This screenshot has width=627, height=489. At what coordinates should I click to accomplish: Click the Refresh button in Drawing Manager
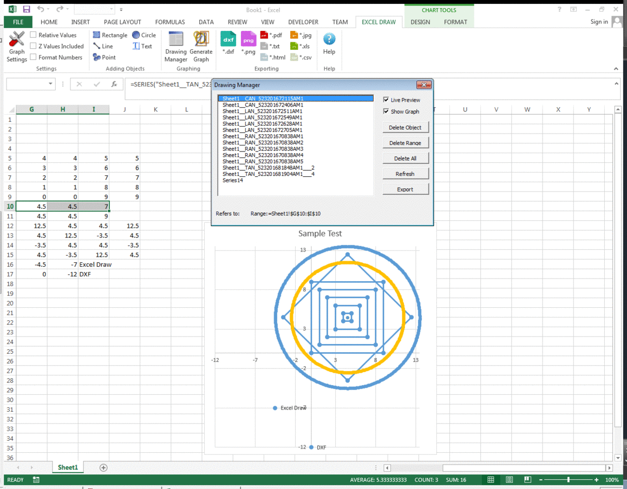pos(406,173)
